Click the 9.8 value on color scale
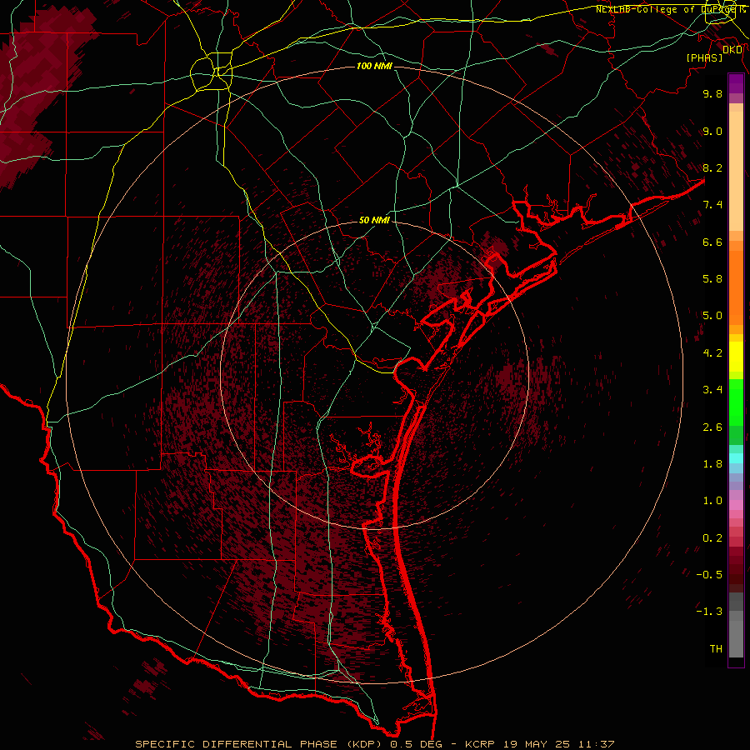750x750 pixels. [x=712, y=93]
